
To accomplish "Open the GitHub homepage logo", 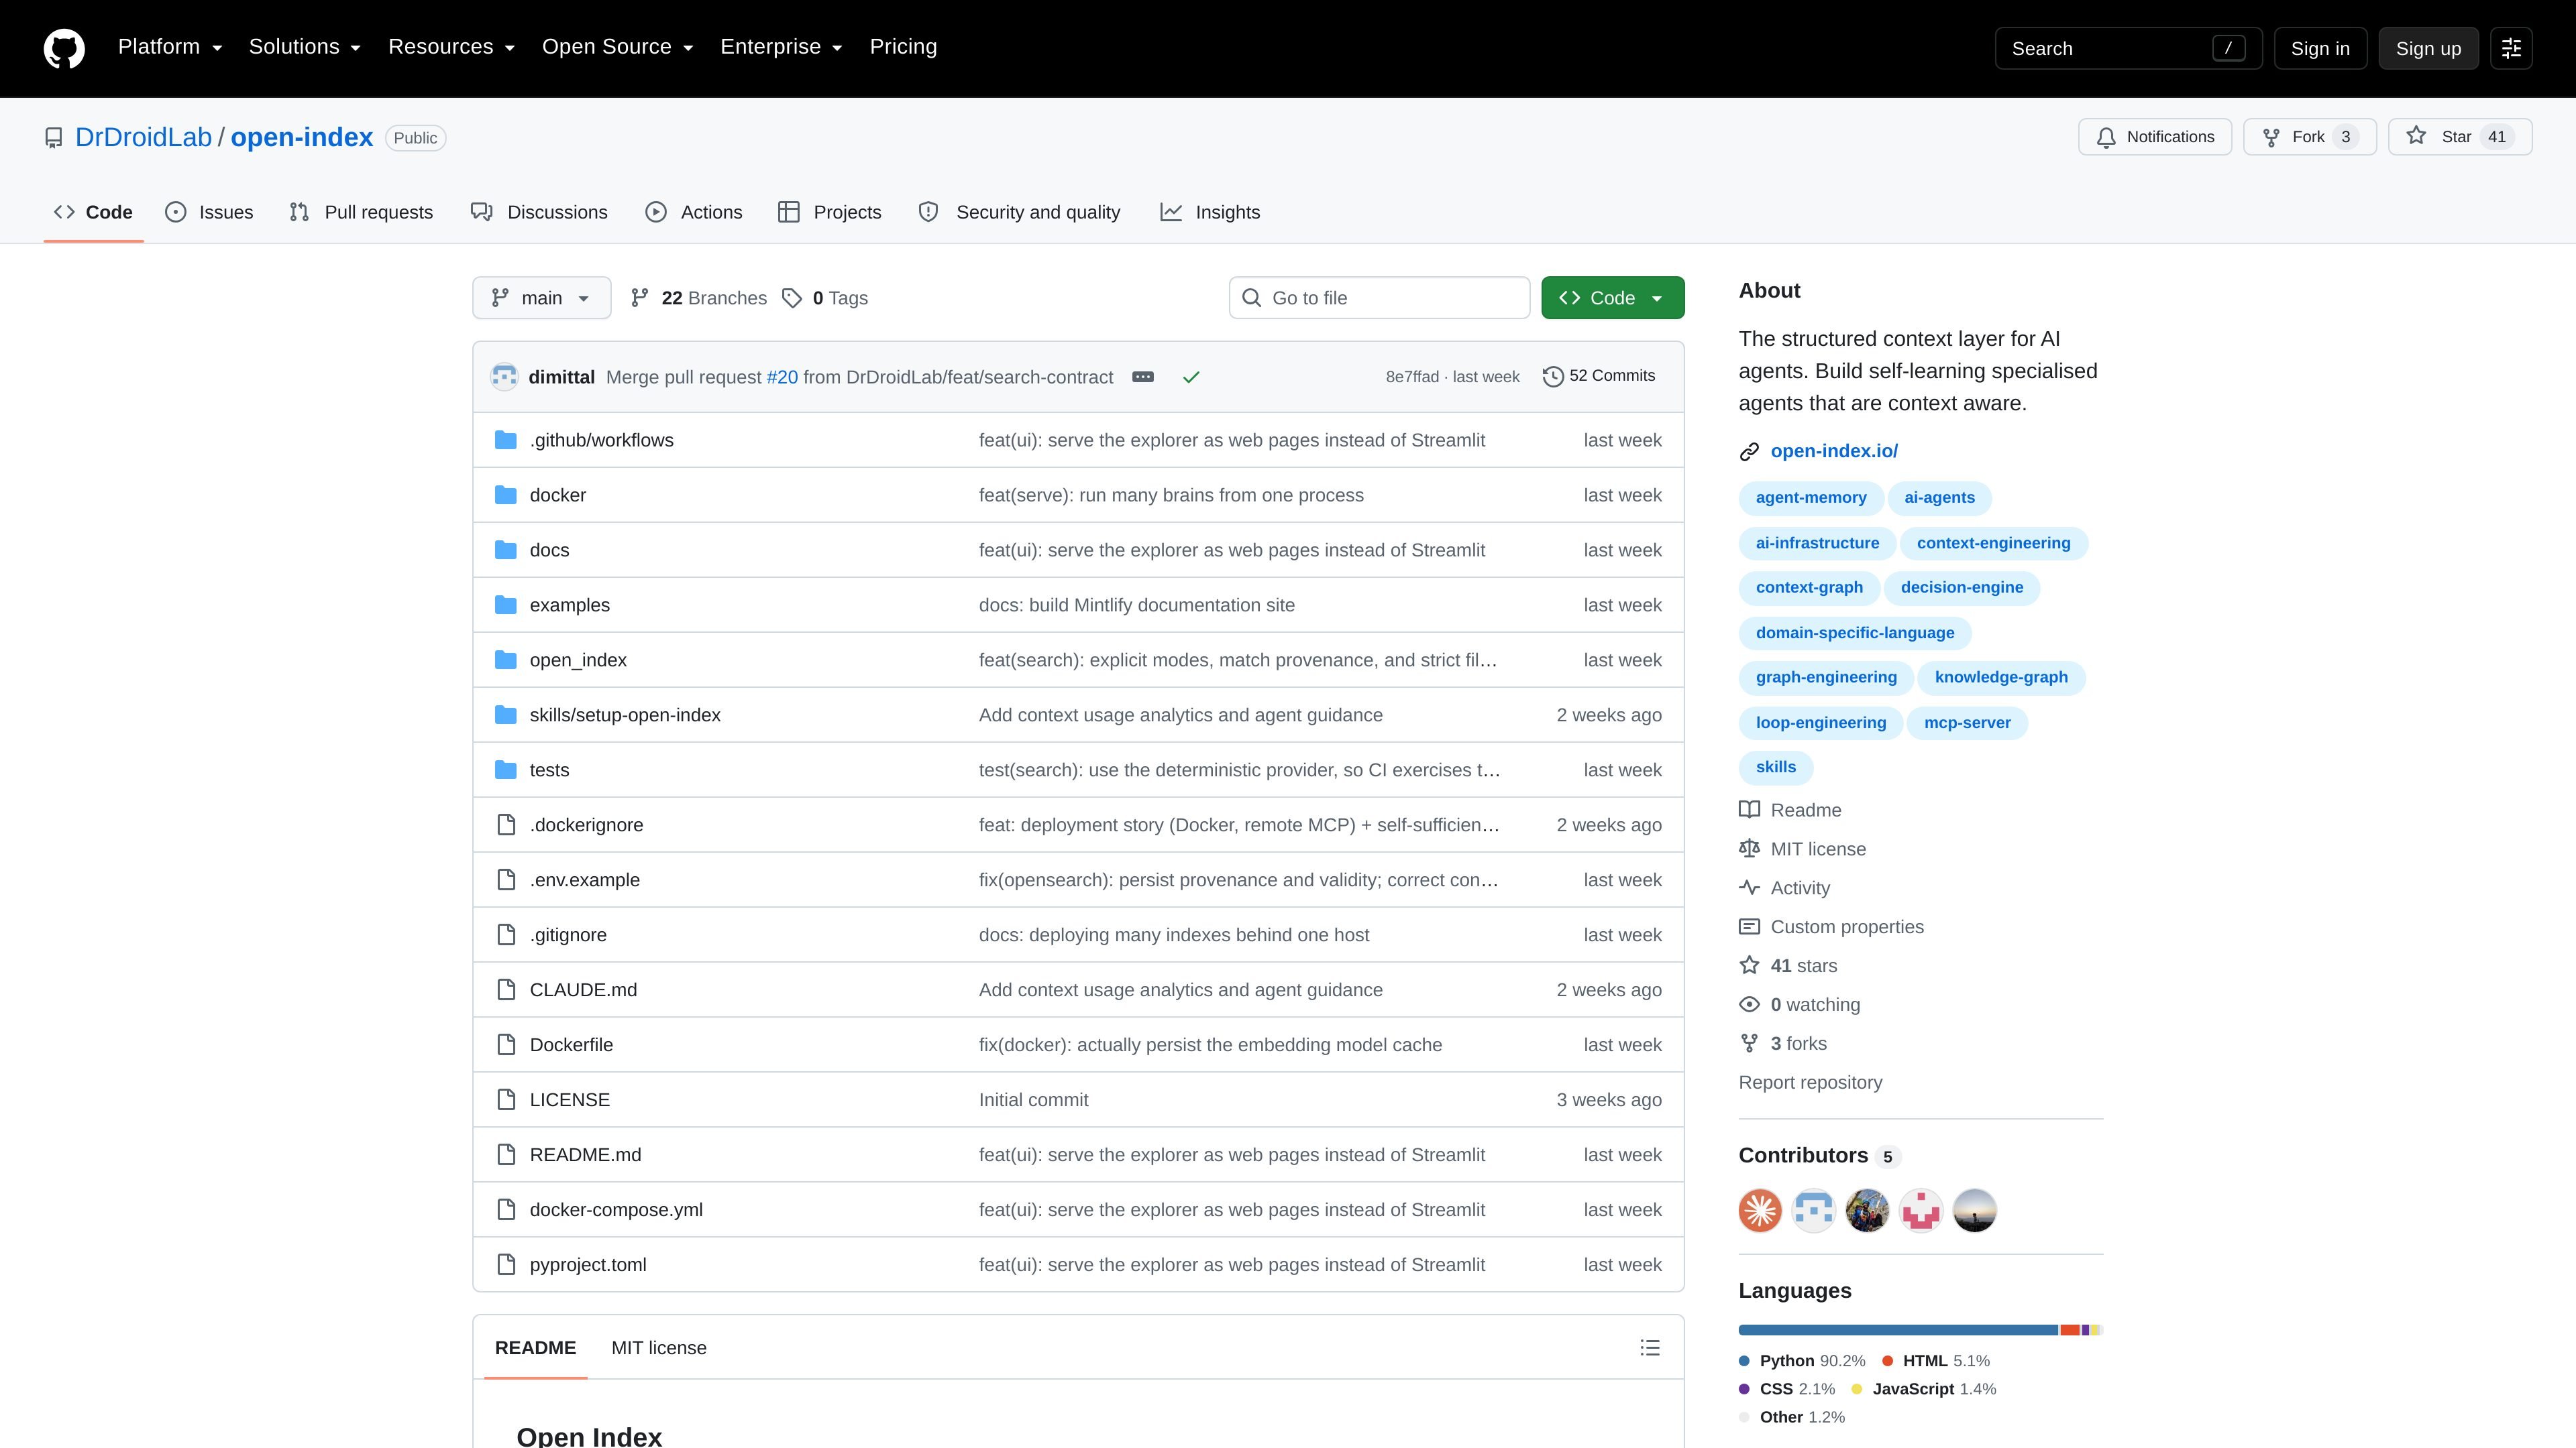I will (64, 48).
